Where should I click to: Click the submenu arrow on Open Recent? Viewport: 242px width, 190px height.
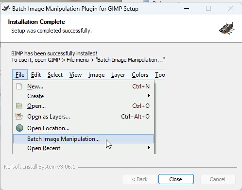pyautogui.click(x=149, y=148)
